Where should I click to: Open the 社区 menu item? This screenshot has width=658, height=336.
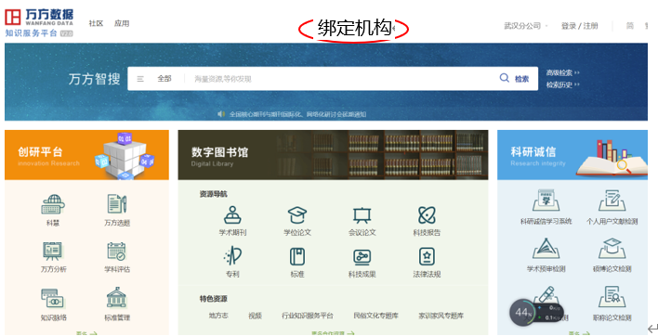click(x=96, y=23)
